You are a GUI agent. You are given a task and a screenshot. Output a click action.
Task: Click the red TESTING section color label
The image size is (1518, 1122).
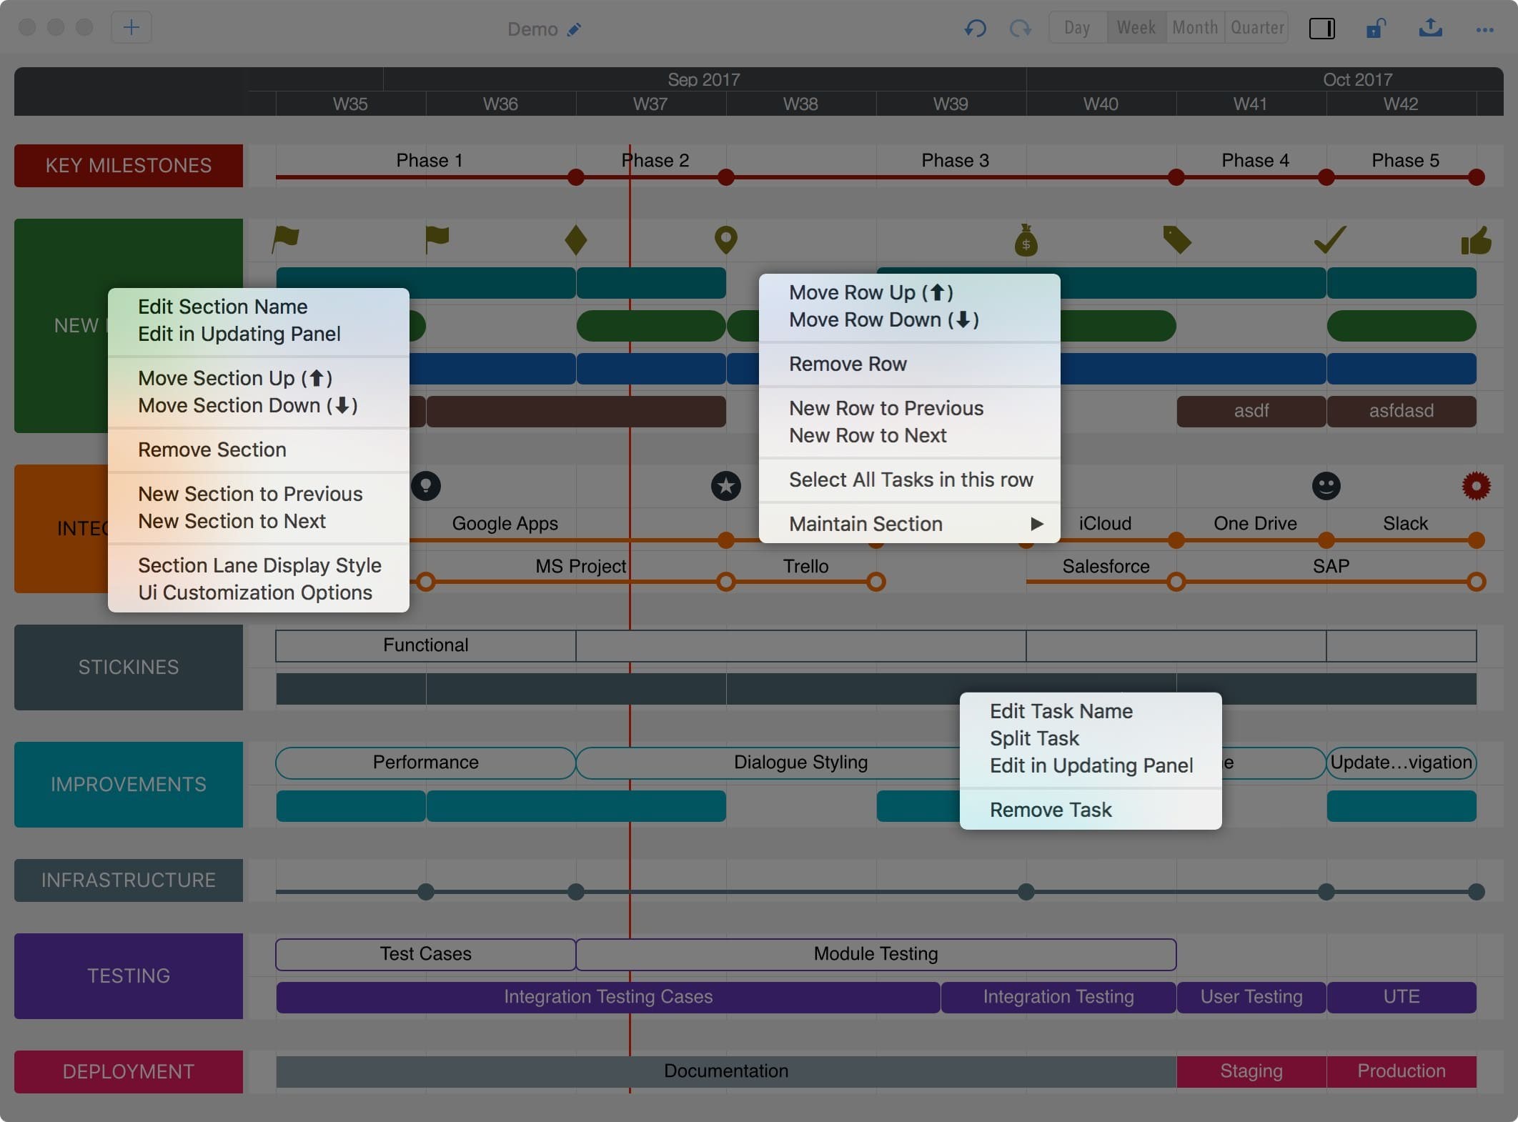click(129, 975)
